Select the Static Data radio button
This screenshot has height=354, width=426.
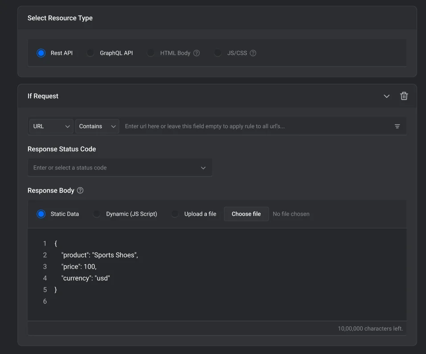[41, 214]
